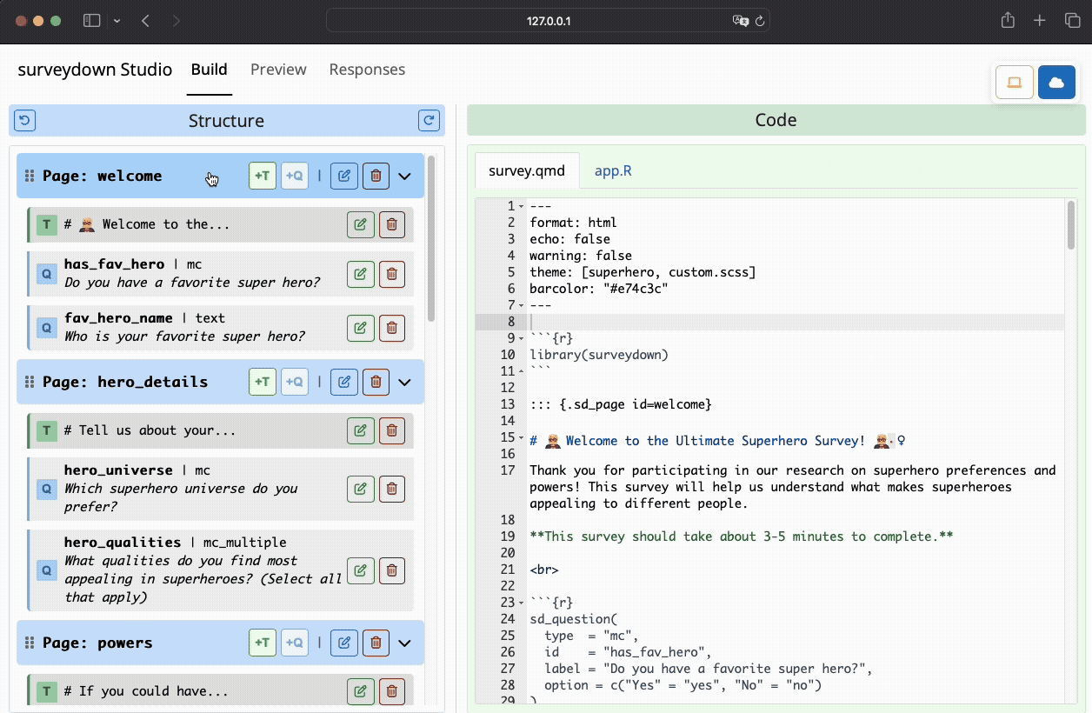Add text to welcome page with +T
Screen dimensions: 1092x713
263,176
